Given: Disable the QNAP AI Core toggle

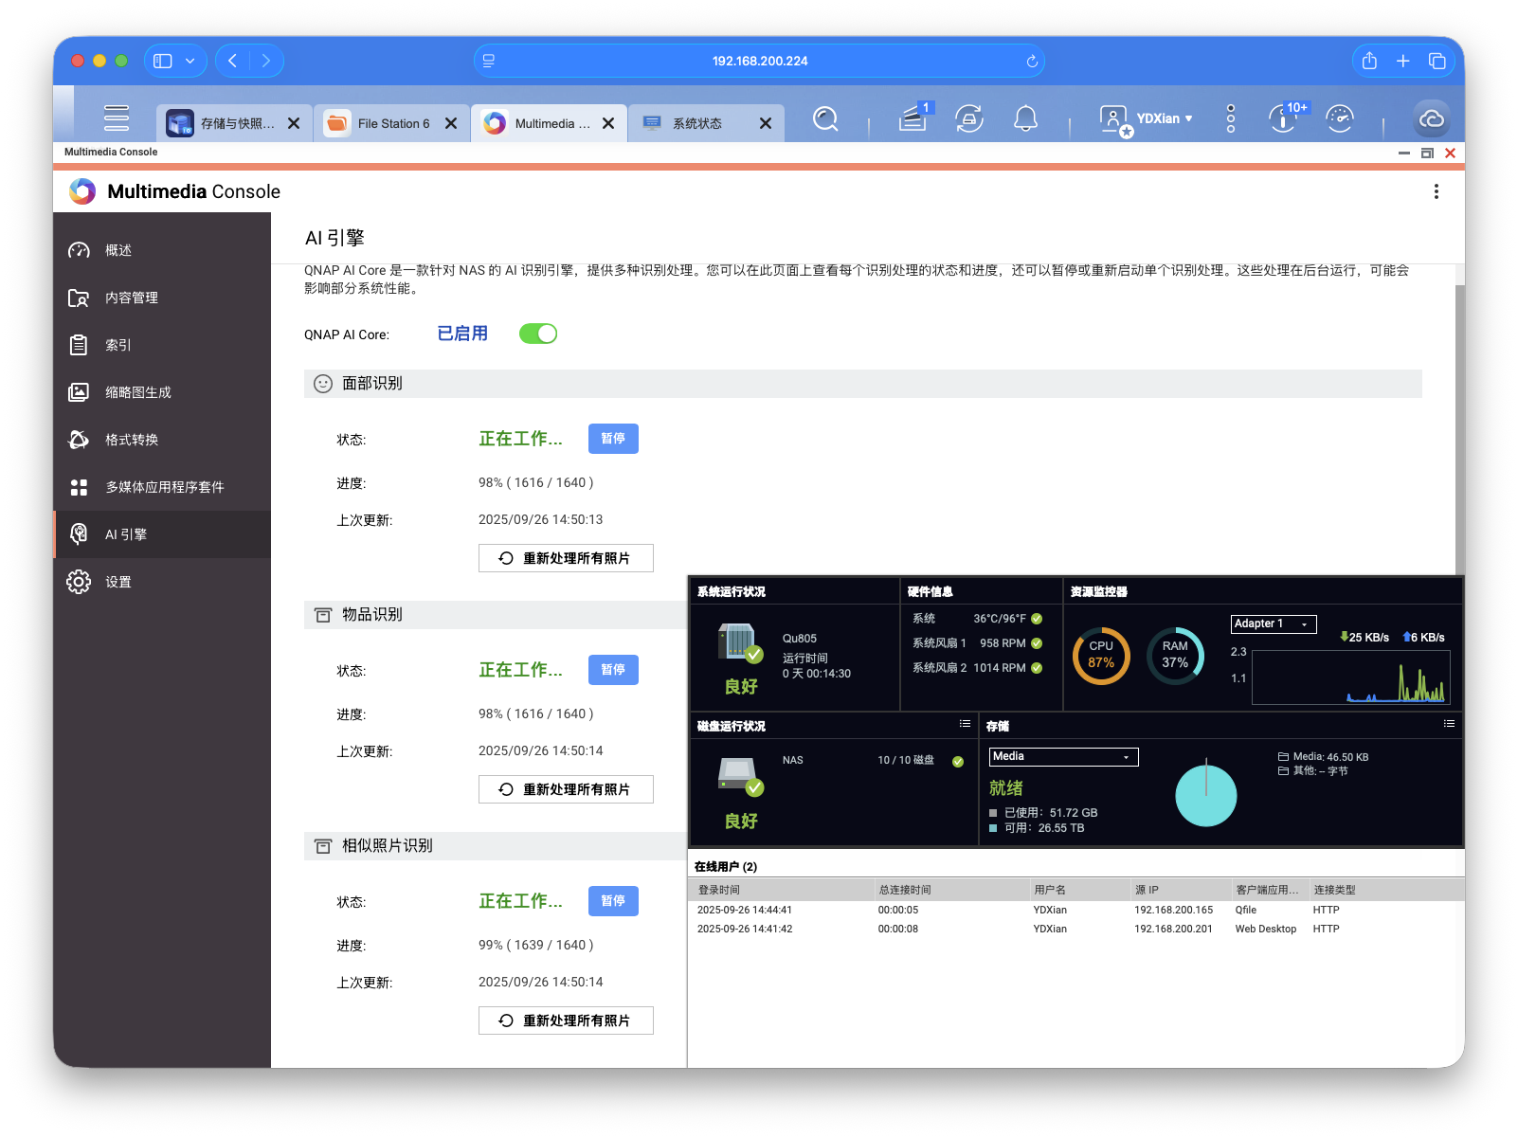Looking at the screenshot, I should coord(537,334).
